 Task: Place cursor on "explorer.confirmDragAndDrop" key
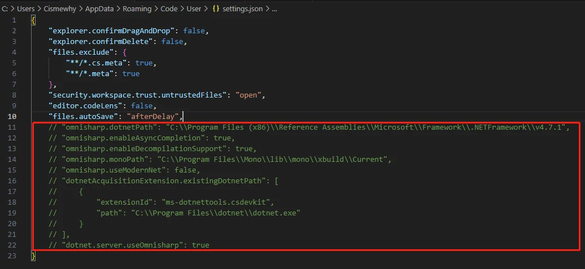coord(112,30)
